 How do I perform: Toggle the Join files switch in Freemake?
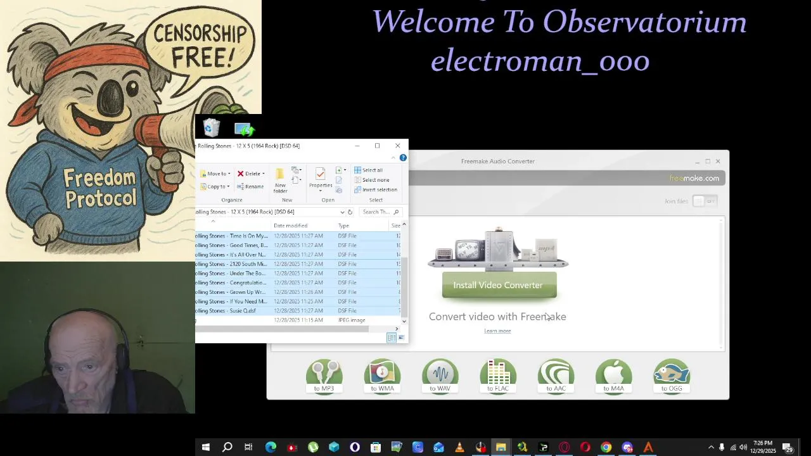tap(705, 201)
